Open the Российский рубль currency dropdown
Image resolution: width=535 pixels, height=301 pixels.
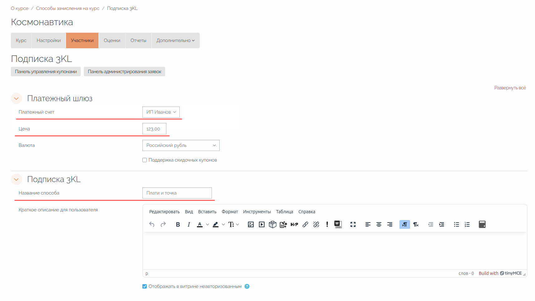pos(181,145)
